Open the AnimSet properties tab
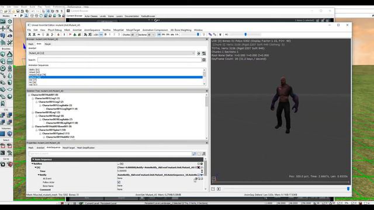The width and height of the screenshot is (374, 210). [40, 148]
